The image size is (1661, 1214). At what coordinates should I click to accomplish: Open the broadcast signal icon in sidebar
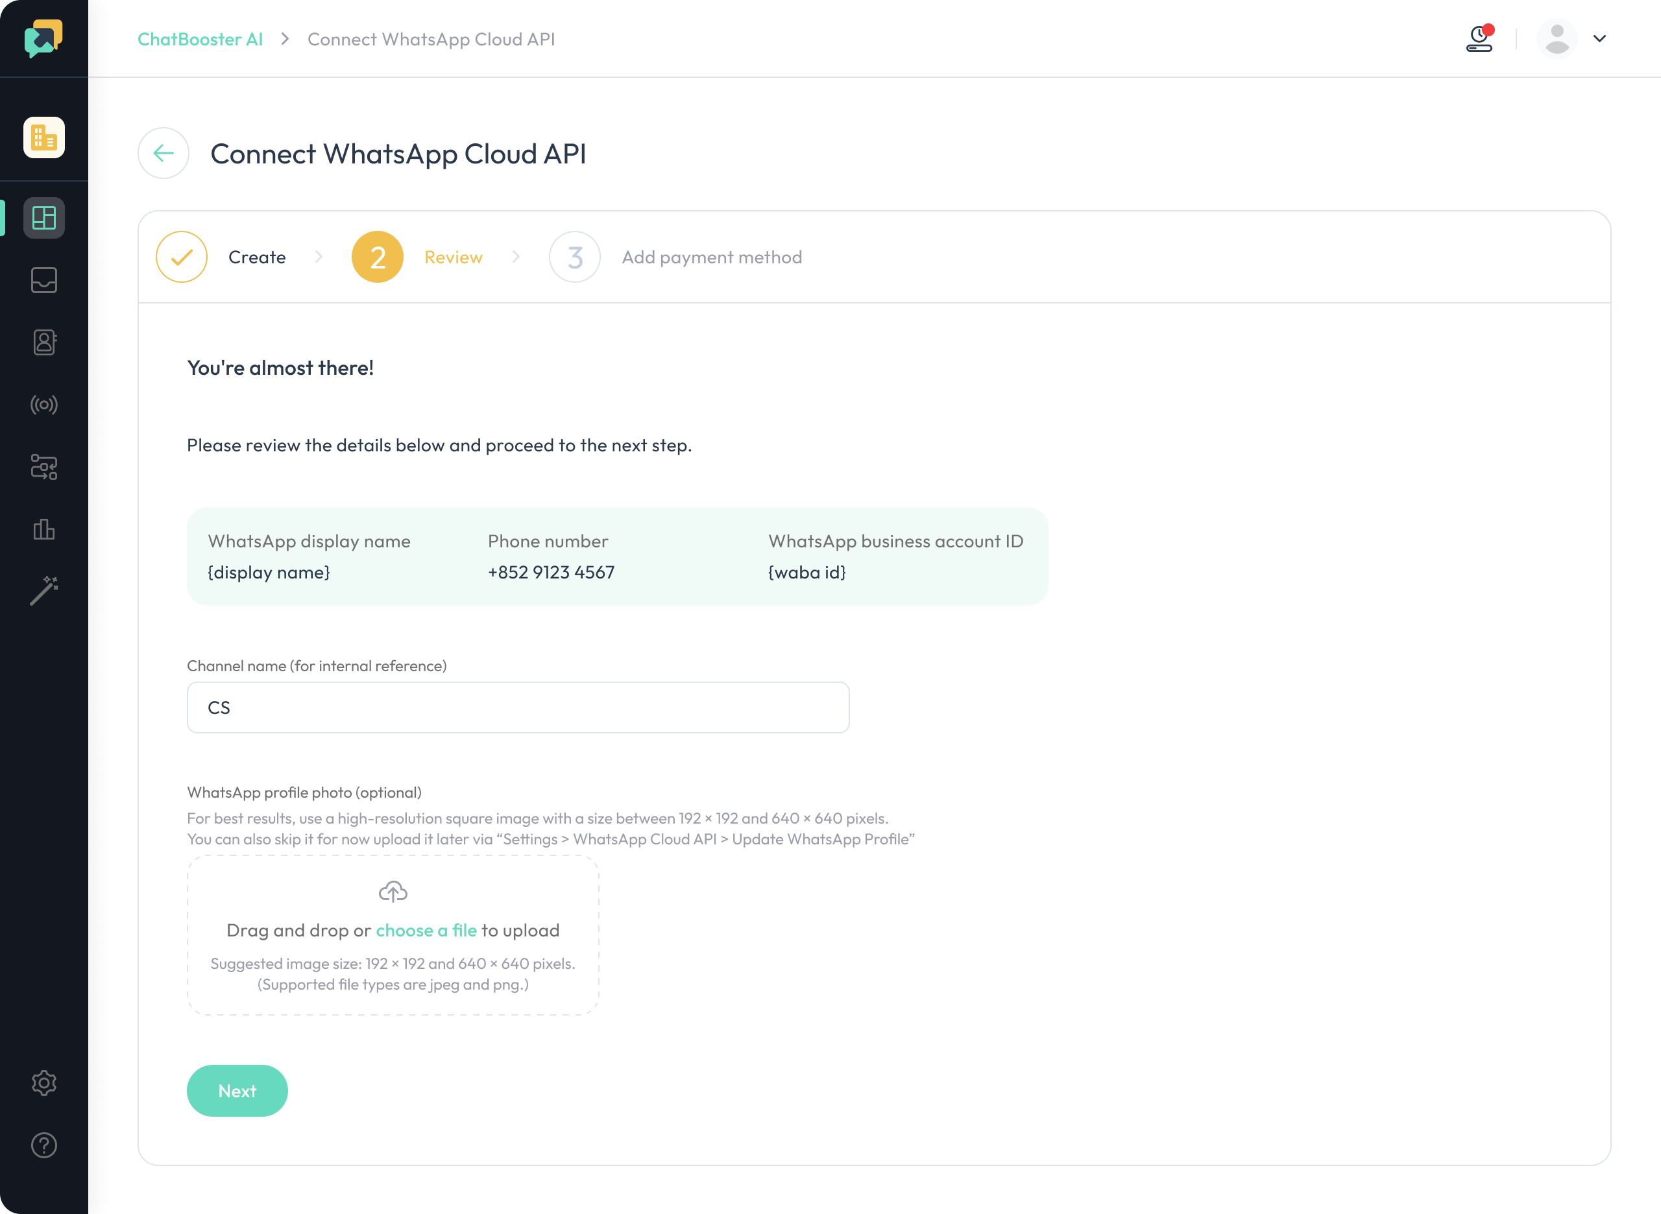click(x=44, y=405)
